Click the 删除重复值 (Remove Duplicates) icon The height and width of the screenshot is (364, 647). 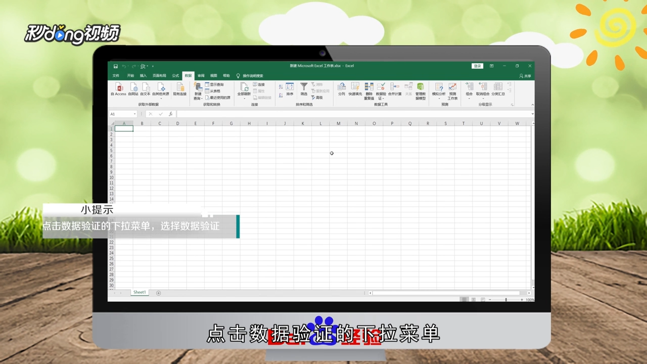click(369, 88)
